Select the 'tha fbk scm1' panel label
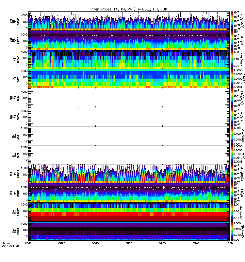 (x=16, y=78)
